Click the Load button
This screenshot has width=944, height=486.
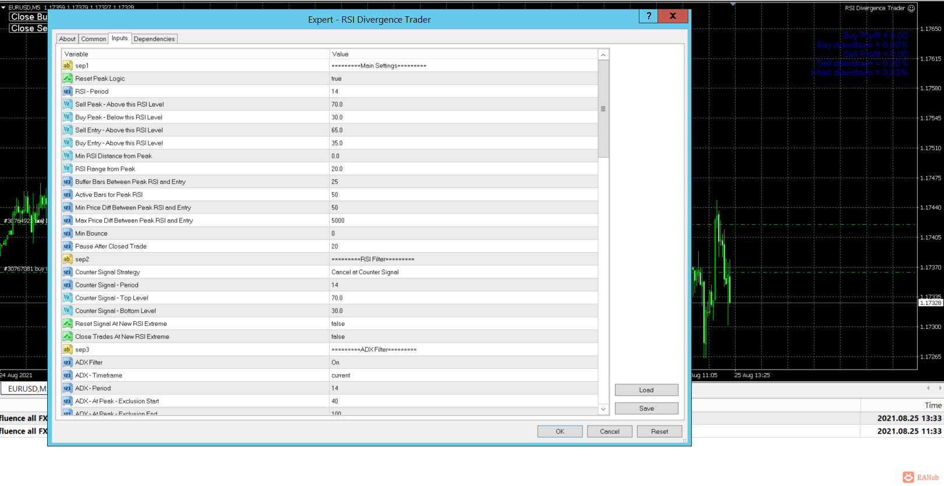(646, 390)
